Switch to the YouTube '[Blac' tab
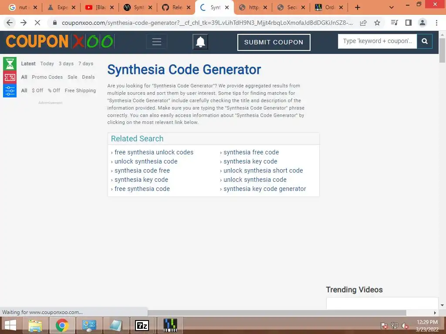This screenshot has height=334, width=446. click(x=100, y=7)
